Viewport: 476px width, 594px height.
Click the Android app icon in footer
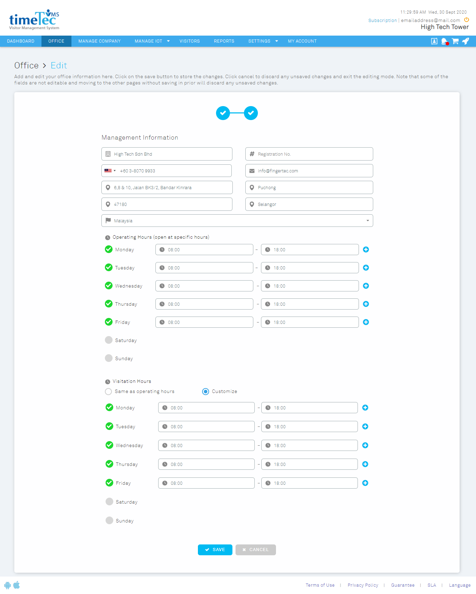tap(8, 585)
